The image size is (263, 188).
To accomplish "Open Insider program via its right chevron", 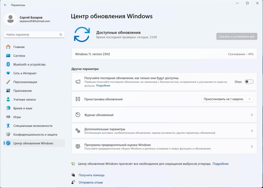I will tap(252, 146).
